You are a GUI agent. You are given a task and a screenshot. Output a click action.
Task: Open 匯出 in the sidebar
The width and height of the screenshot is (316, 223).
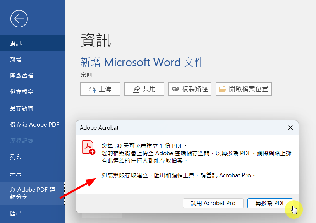32,213
